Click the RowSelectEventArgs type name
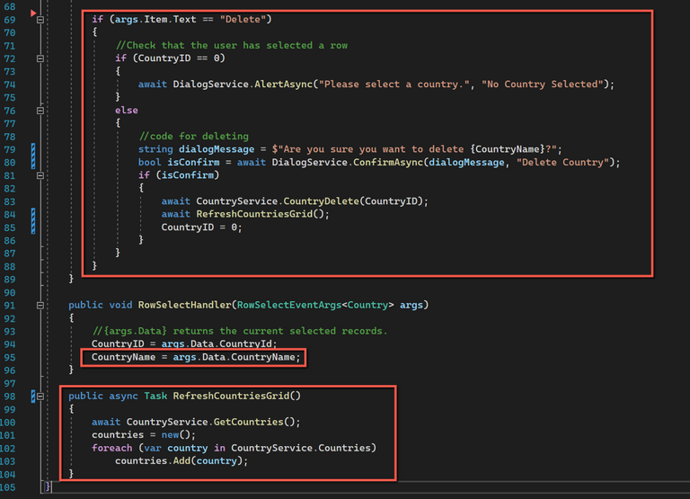Screen dimensions: 690x499 coord(294,305)
